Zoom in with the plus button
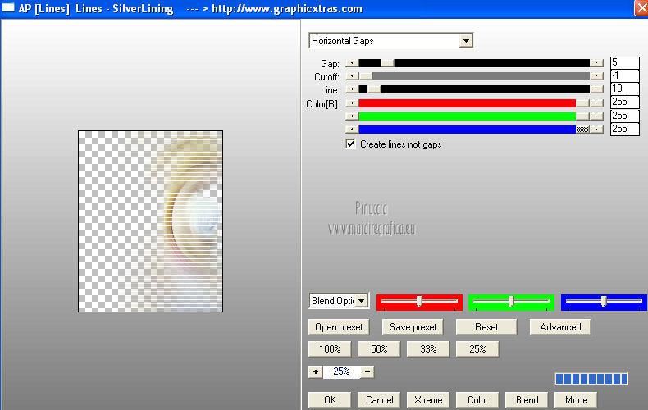648x410 pixels. click(x=316, y=371)
